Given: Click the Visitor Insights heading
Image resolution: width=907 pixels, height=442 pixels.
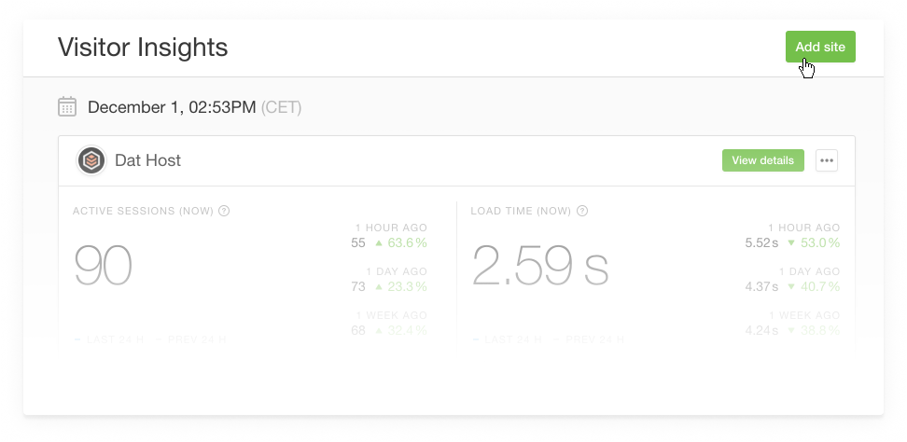Looking at the screenshot, I should click(x=143, y=47).
